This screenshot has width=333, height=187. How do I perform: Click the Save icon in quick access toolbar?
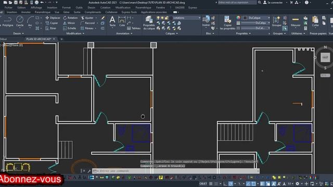[x=16, y=3]
